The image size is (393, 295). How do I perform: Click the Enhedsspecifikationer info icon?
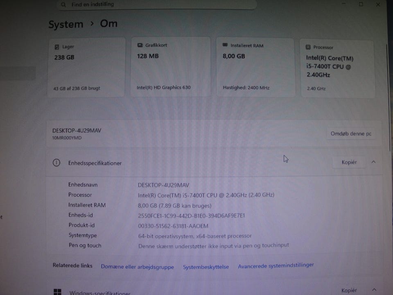pos(56,163)
